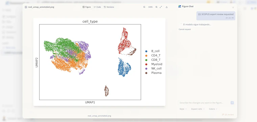
Task: Click the B_cell legend blue dot
Action: (x=146, y=51)
